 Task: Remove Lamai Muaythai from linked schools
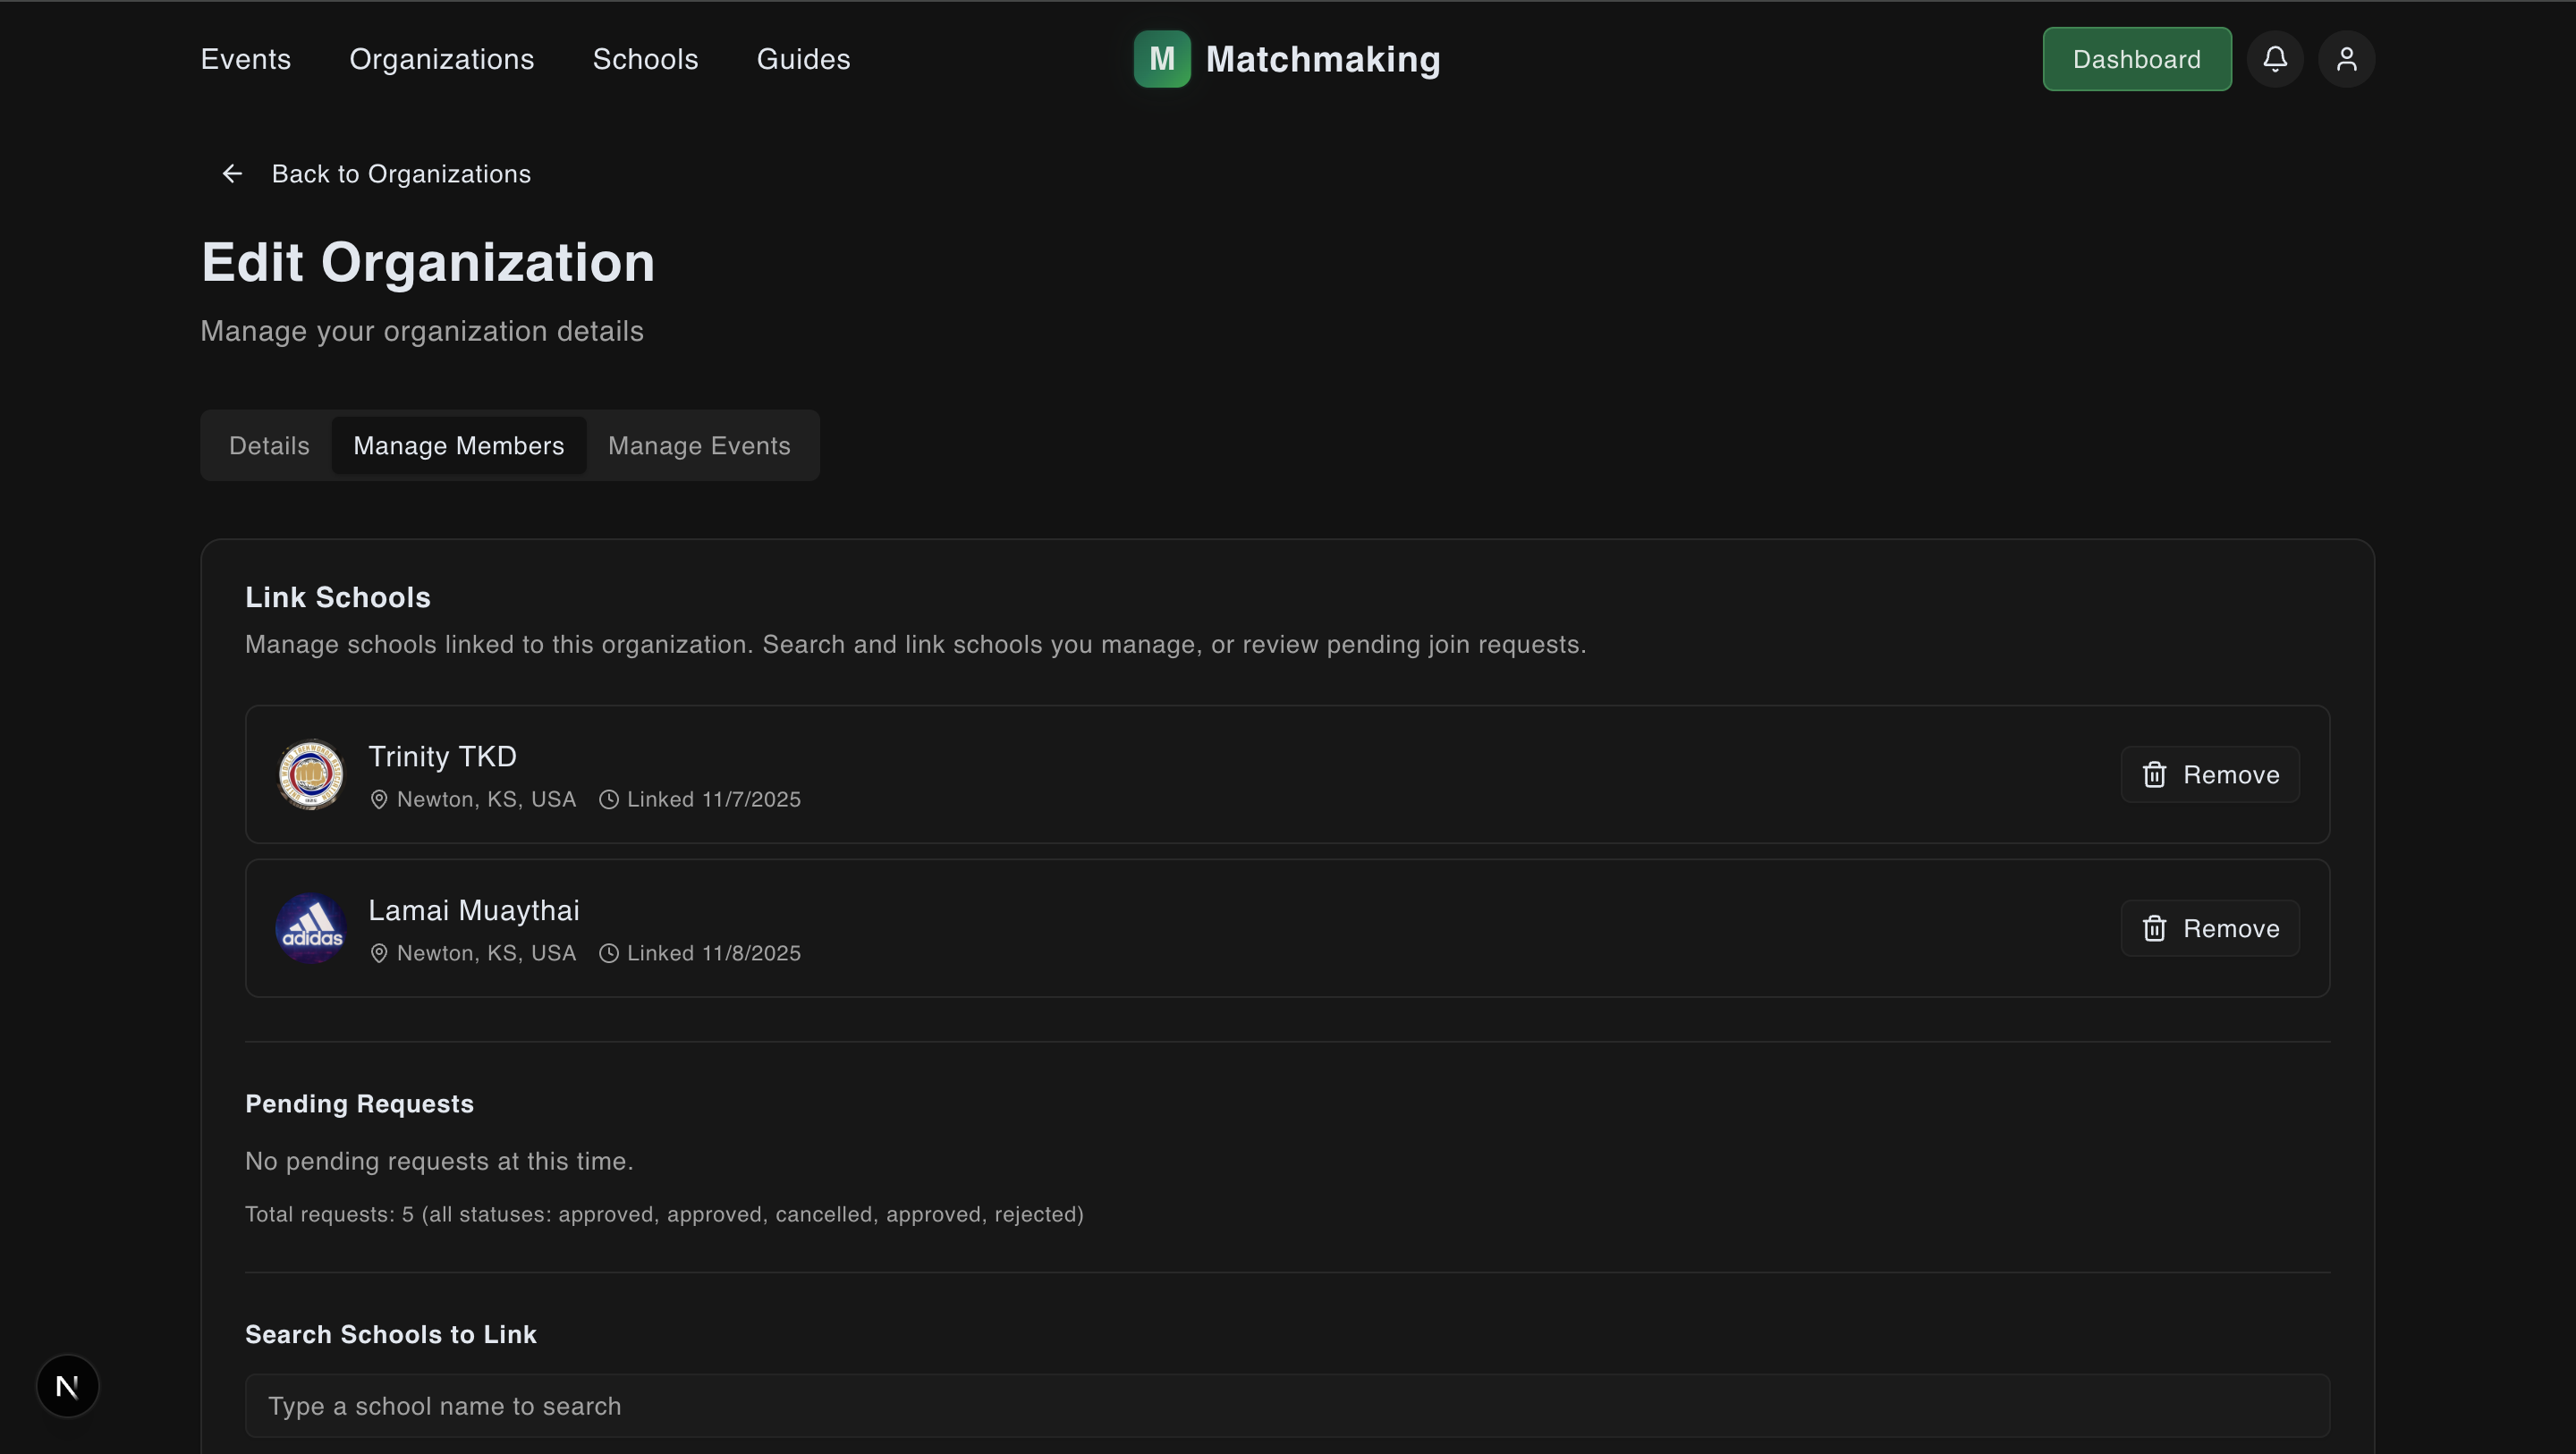click(x=2210, y=929)
